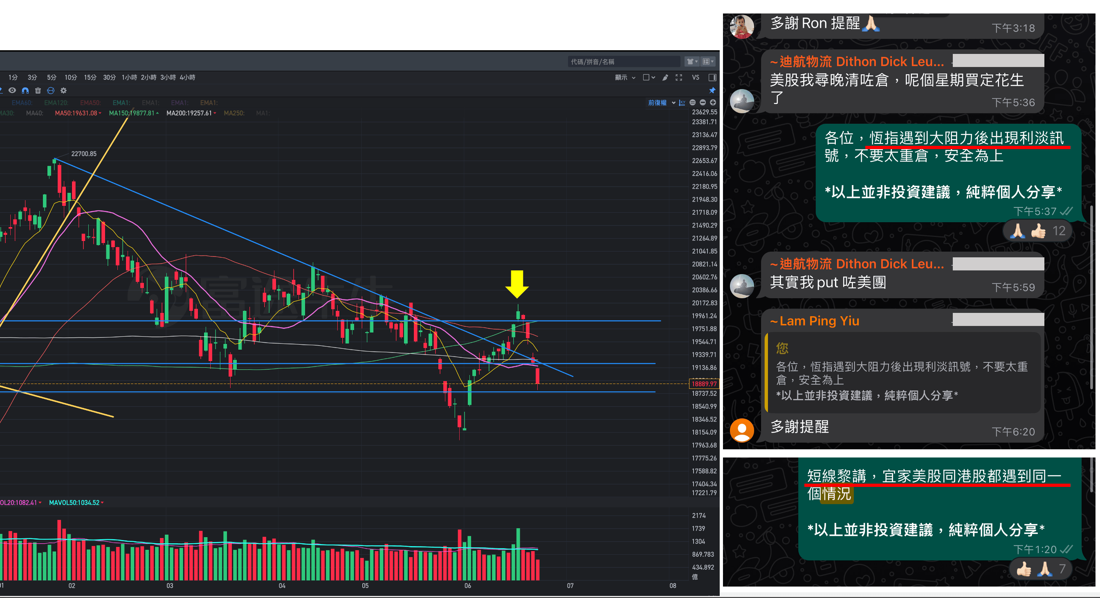
Task: Click the blue pin icon
Action: (x=712, y=90)
